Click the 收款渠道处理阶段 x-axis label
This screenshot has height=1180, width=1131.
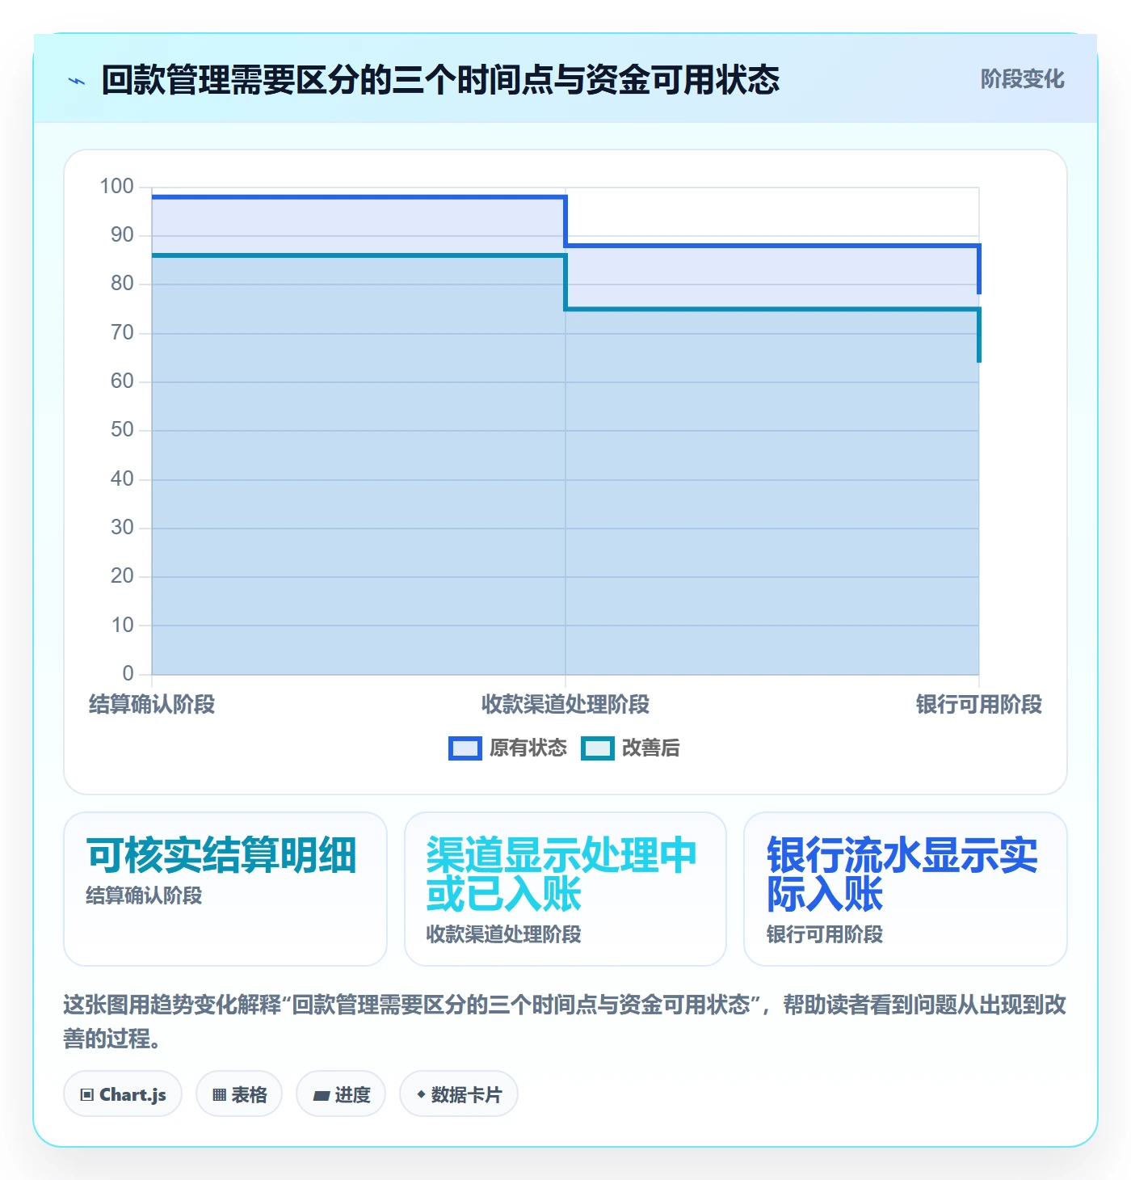[x=565, y=705]
